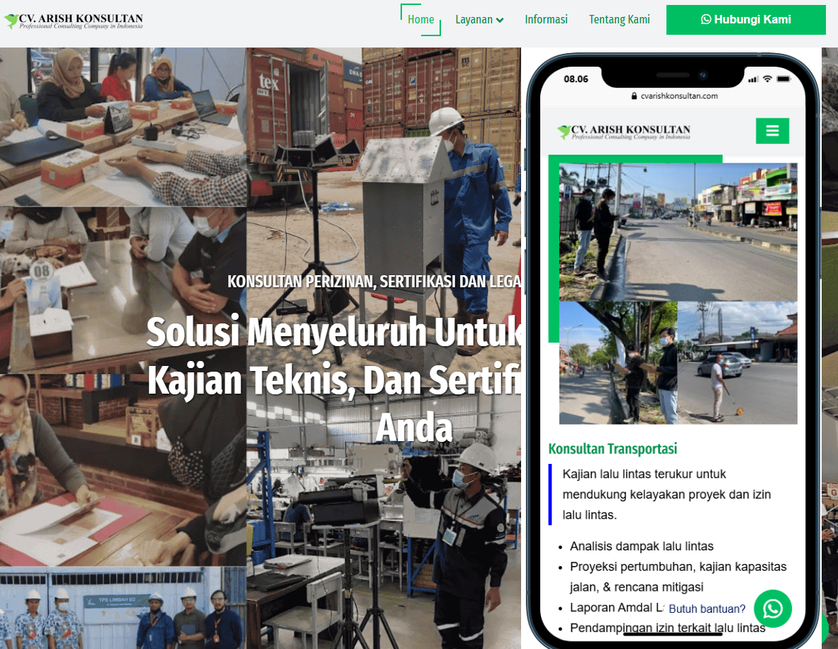Image resolution: width=838 pixels, height=649 pixels.
Task: Click the Tentang Kami navigation link
Action: (x=619, y=20)
